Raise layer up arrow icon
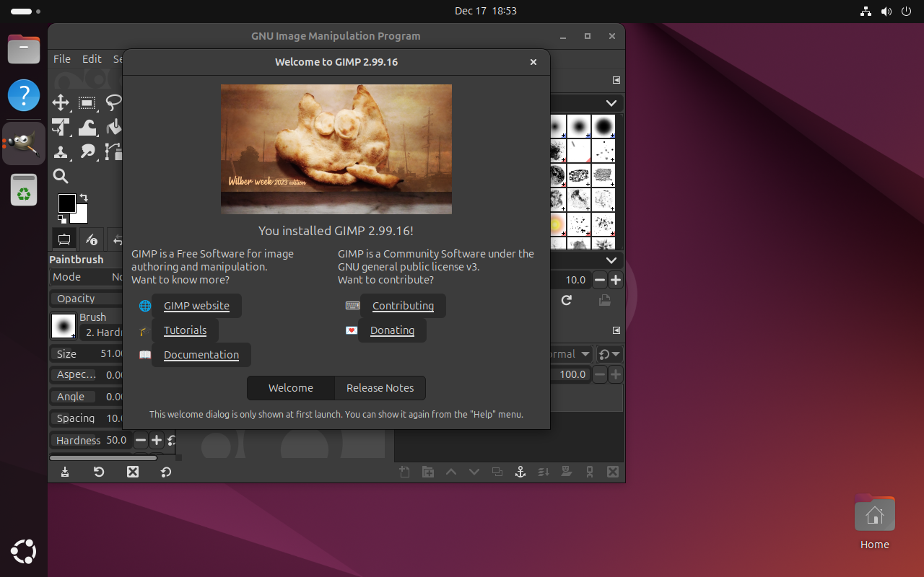Viewport: 924px width, 577px height. coord(451,472)
